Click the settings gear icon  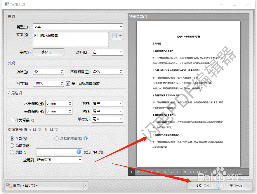pyautogui.click(x=8, y=185)
